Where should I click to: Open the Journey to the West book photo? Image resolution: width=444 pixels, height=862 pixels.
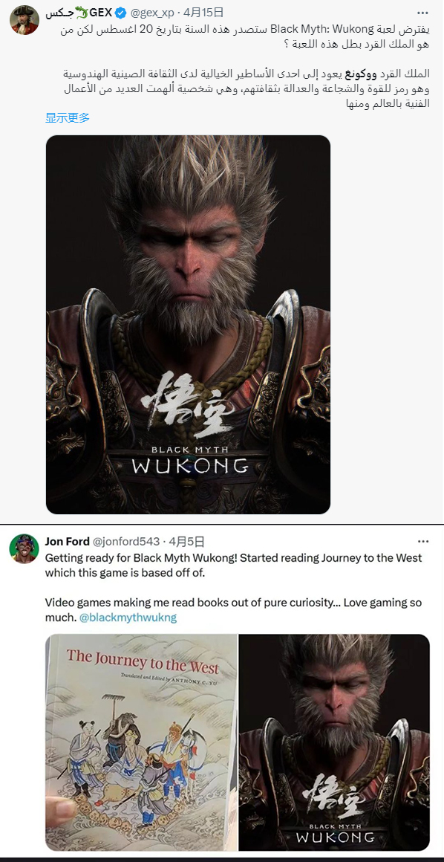141,742
